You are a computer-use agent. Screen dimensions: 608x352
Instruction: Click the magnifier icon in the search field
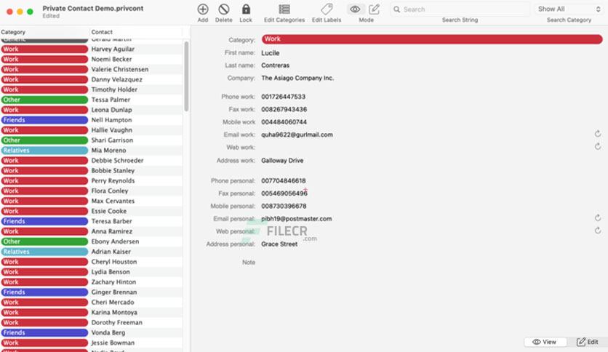(396, 9)
